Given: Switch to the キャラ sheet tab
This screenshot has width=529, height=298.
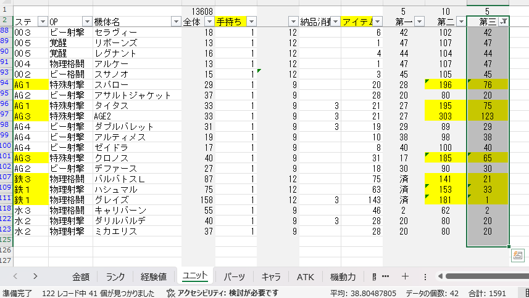Looking at the screenshot, I should tap(271, 277).
